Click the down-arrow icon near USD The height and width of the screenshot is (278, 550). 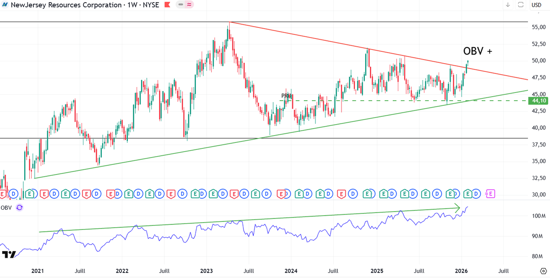pos(508,5)
